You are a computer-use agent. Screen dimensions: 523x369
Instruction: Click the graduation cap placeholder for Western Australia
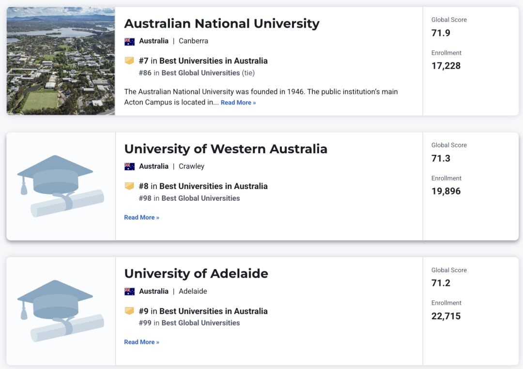click(x=61, y=186)
